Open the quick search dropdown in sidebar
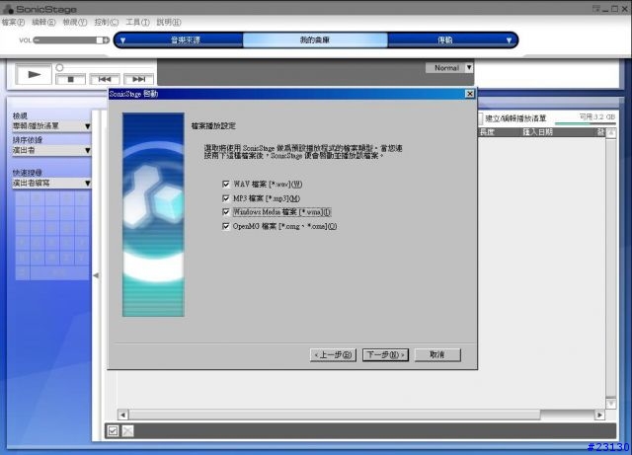 (x=51, y=183)
